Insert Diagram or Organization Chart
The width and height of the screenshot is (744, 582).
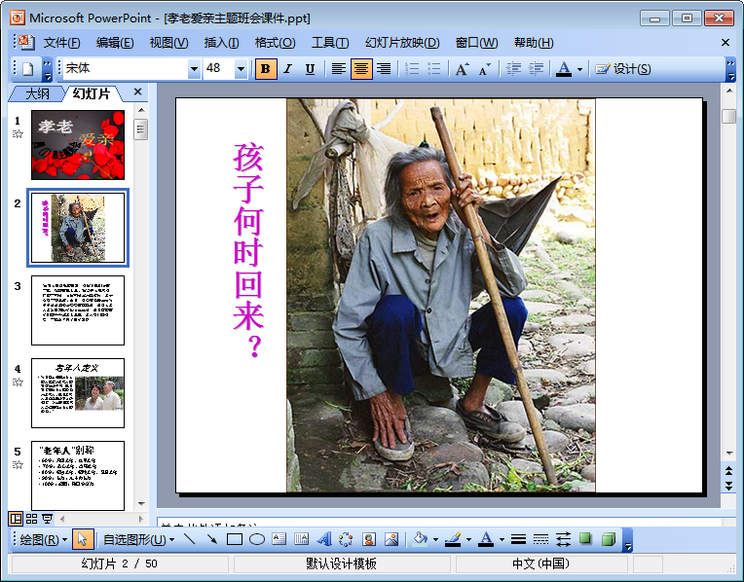click(x=347, y=539)
